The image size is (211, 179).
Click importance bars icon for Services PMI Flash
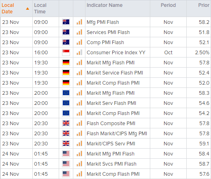(x=79, y=32)
